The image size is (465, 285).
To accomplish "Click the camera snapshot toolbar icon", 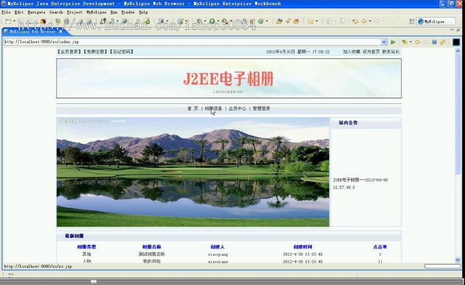I will (x=161, y=21).
